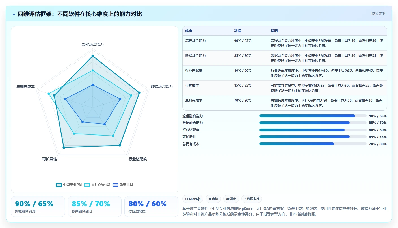Viewport: 398px width, 228px height.
Task: Click the 总拥有成本 axis label on radar chart
Action: 25,86
